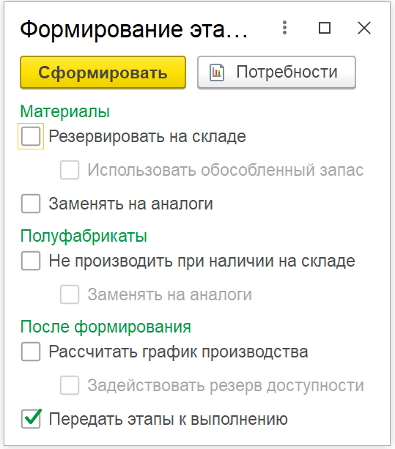Viewport: 395px width, 449px height.
Task: Click the chart icon on Потребности
Action: [217, 73]
